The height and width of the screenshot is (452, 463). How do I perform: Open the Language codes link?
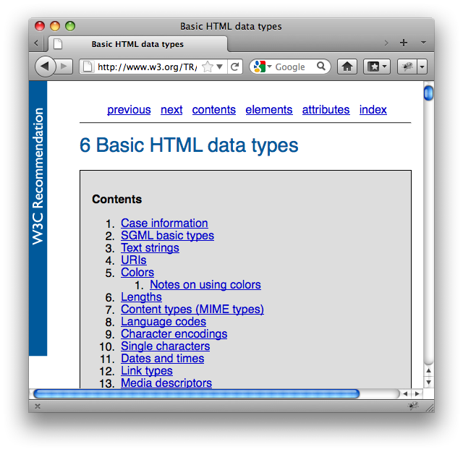[x=163, y=322]
